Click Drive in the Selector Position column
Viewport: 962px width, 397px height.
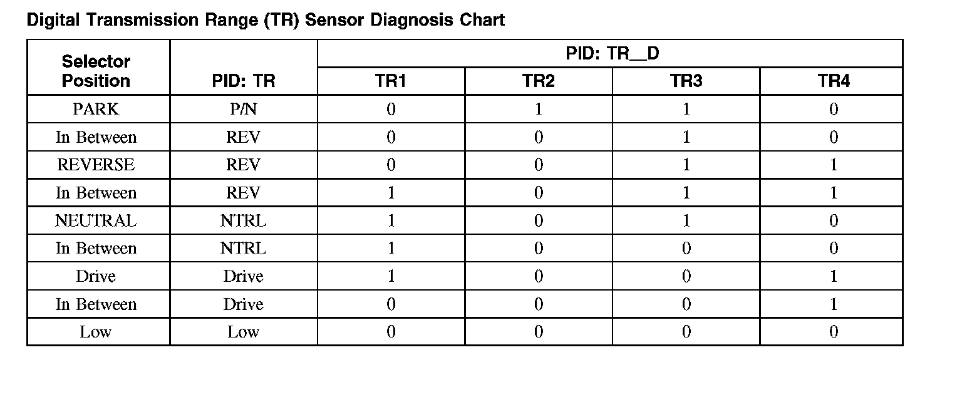[96, 276]
